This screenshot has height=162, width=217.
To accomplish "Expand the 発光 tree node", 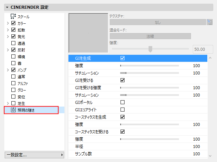I will (x=8, y=36).
